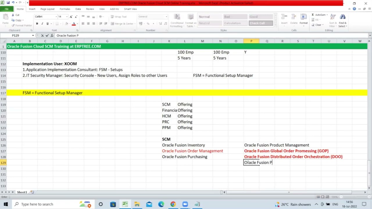
Task: Confirm the entry with the checkmark icon
Action: (47, 35)
